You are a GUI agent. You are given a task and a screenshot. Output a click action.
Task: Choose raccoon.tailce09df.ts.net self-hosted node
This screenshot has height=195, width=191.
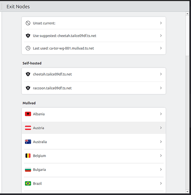click(x=94, y=88)
